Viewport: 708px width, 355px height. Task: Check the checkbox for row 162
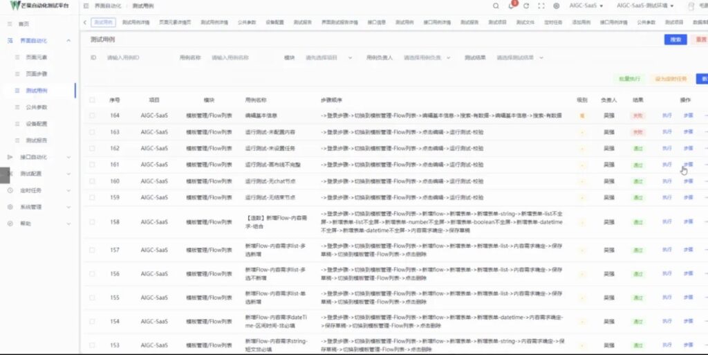tap(92, 149)
